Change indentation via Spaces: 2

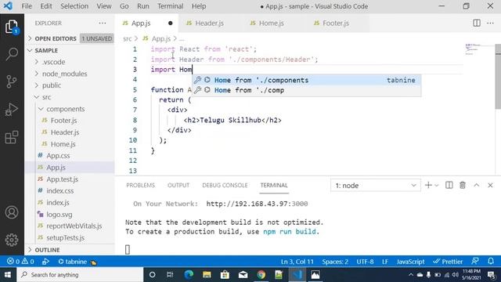(335, 262)
